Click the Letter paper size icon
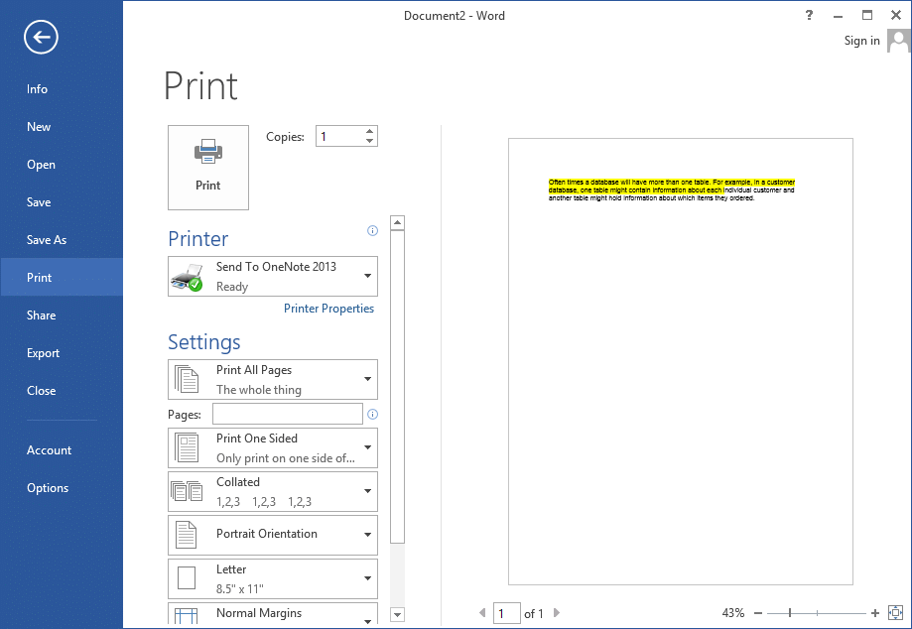 point(187,578)
